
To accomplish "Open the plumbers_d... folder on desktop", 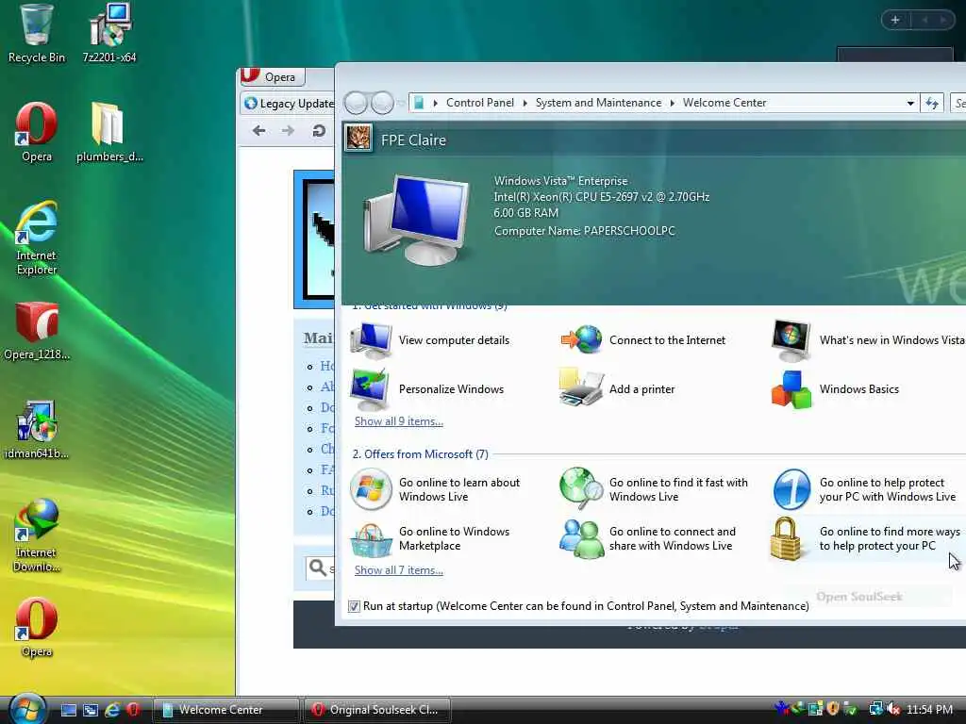I will [x=109, y=132].
